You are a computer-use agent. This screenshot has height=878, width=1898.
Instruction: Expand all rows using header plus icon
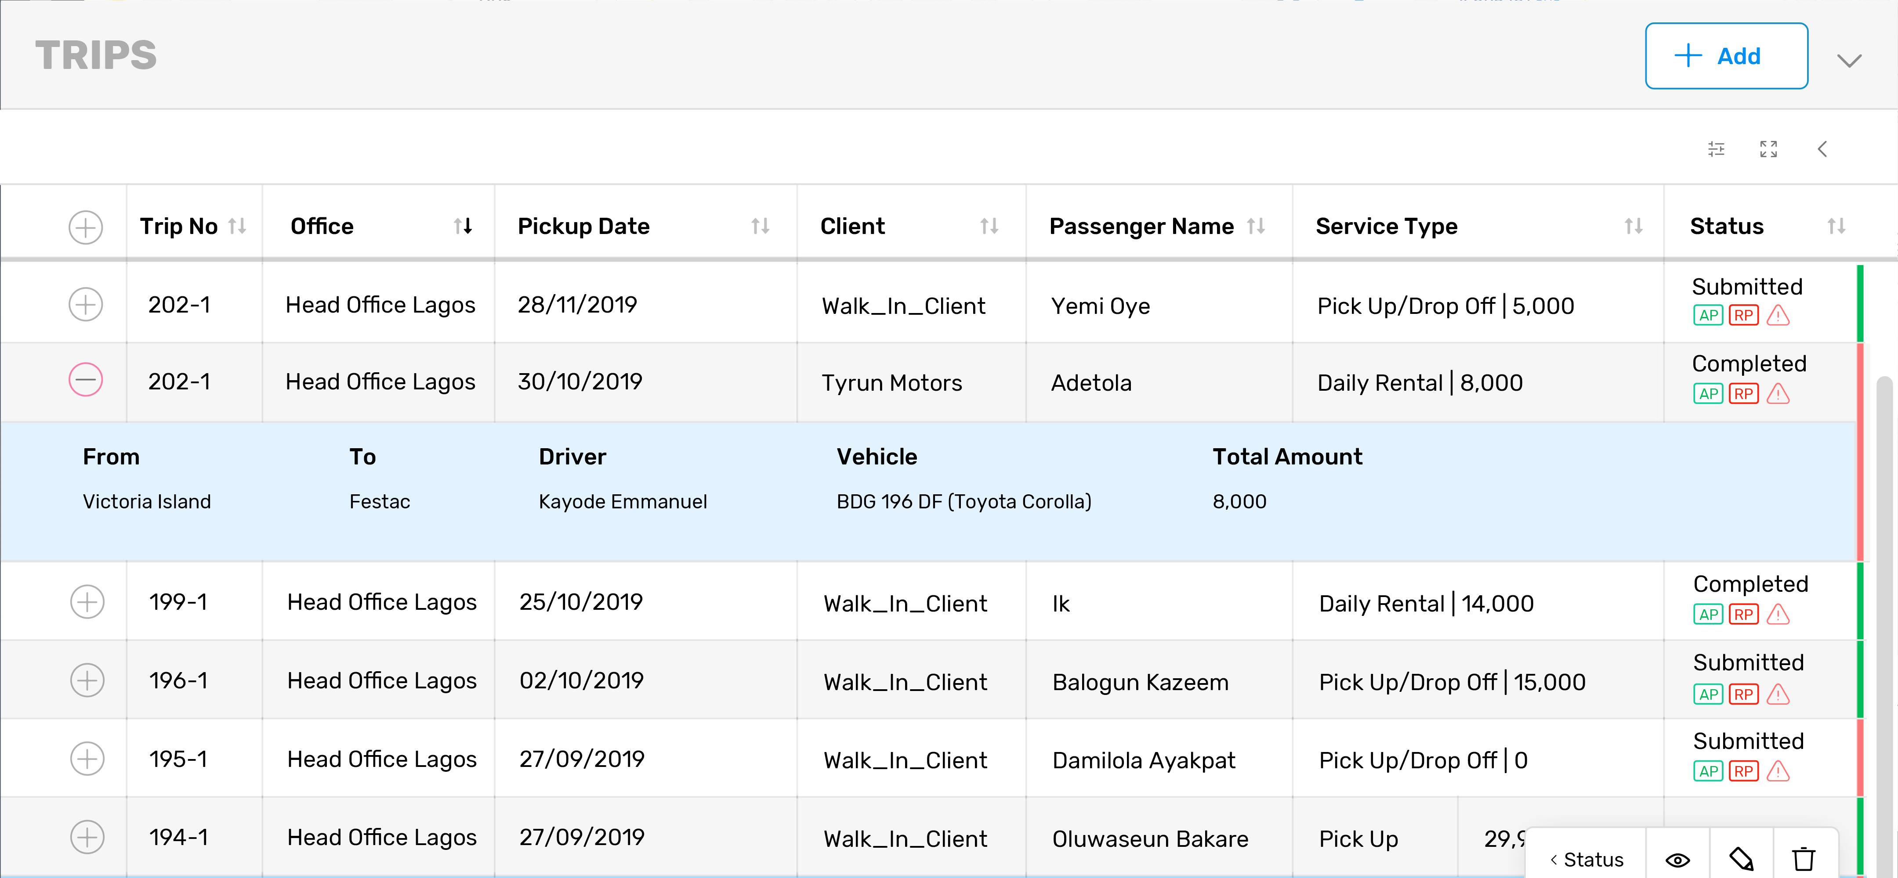pos(86,227)
